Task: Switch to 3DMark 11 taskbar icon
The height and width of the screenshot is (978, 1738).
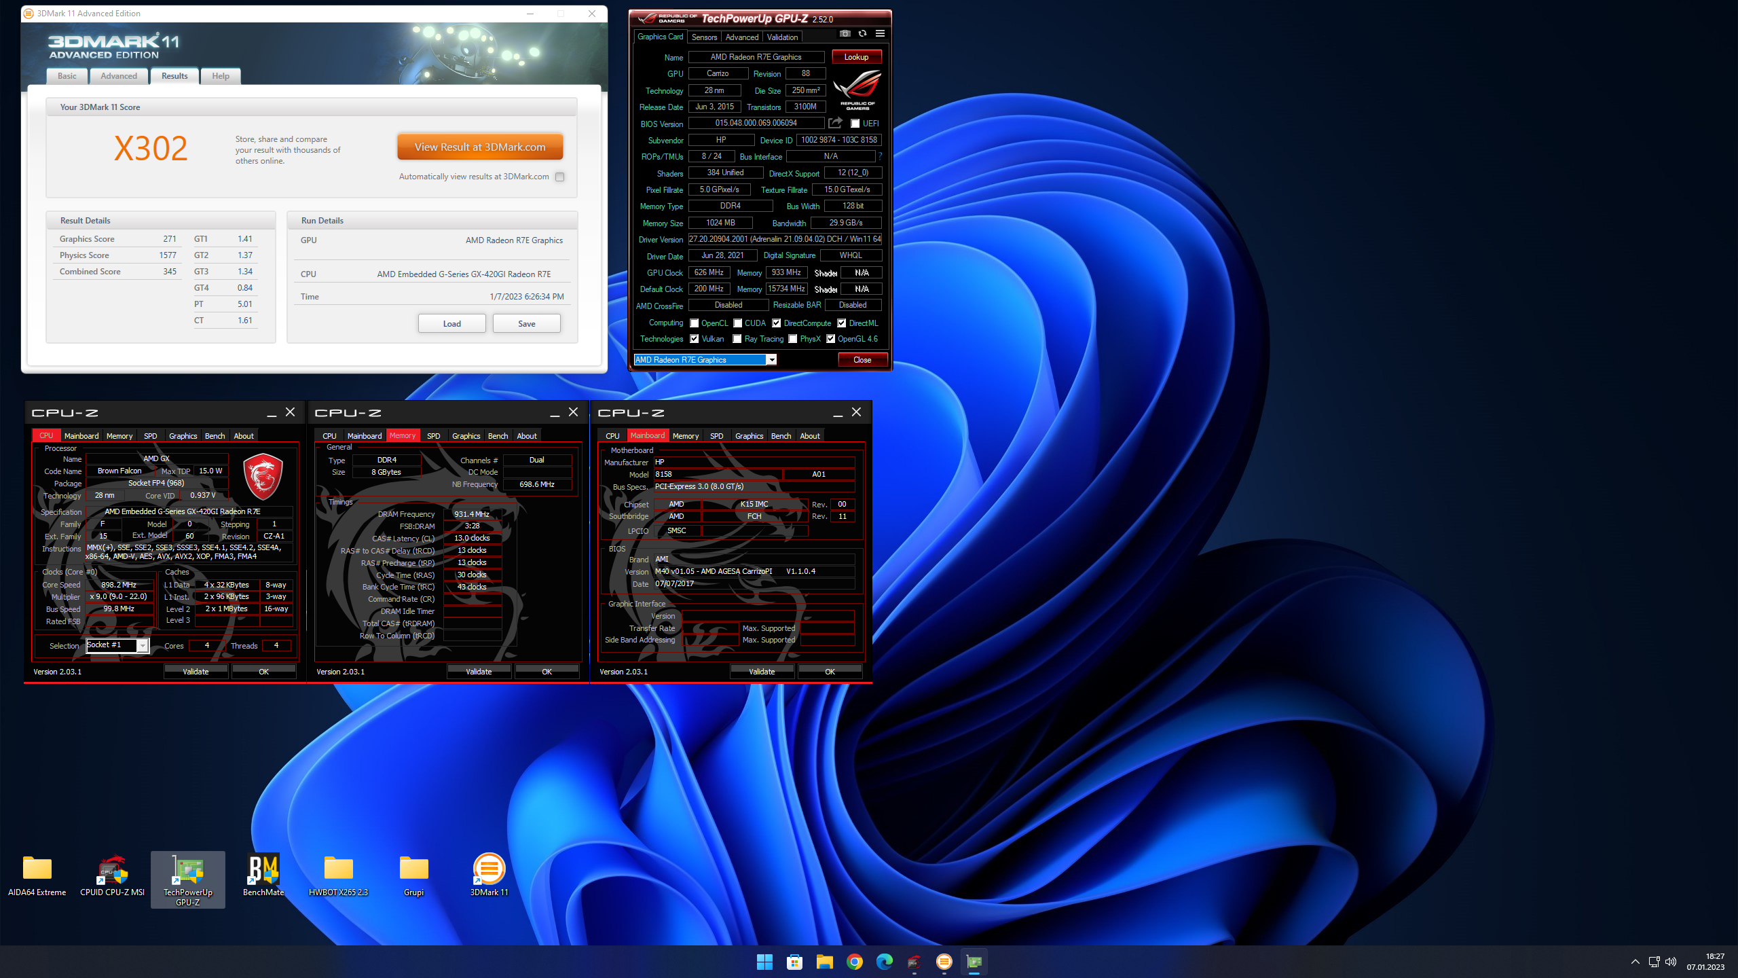Action: click(944, 962)
